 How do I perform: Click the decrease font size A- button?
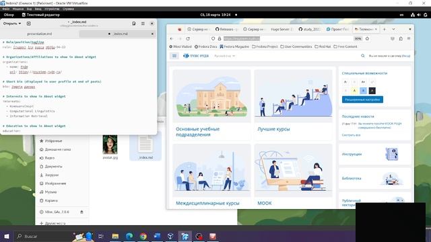point(345,82)
